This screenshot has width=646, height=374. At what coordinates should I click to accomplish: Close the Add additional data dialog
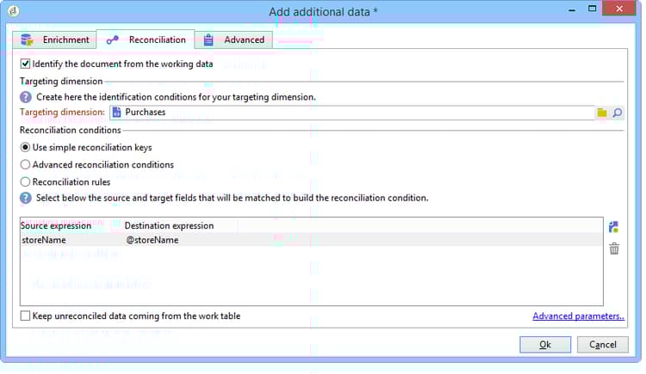click(x=618, y=9)
